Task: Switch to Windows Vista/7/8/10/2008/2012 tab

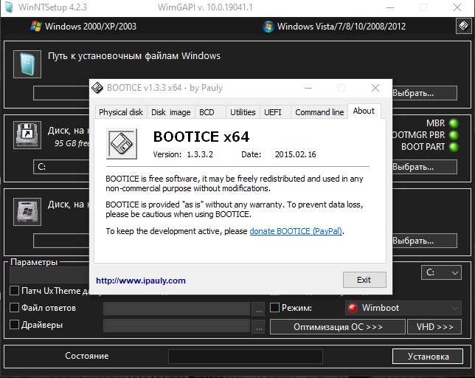Action: 334,27
